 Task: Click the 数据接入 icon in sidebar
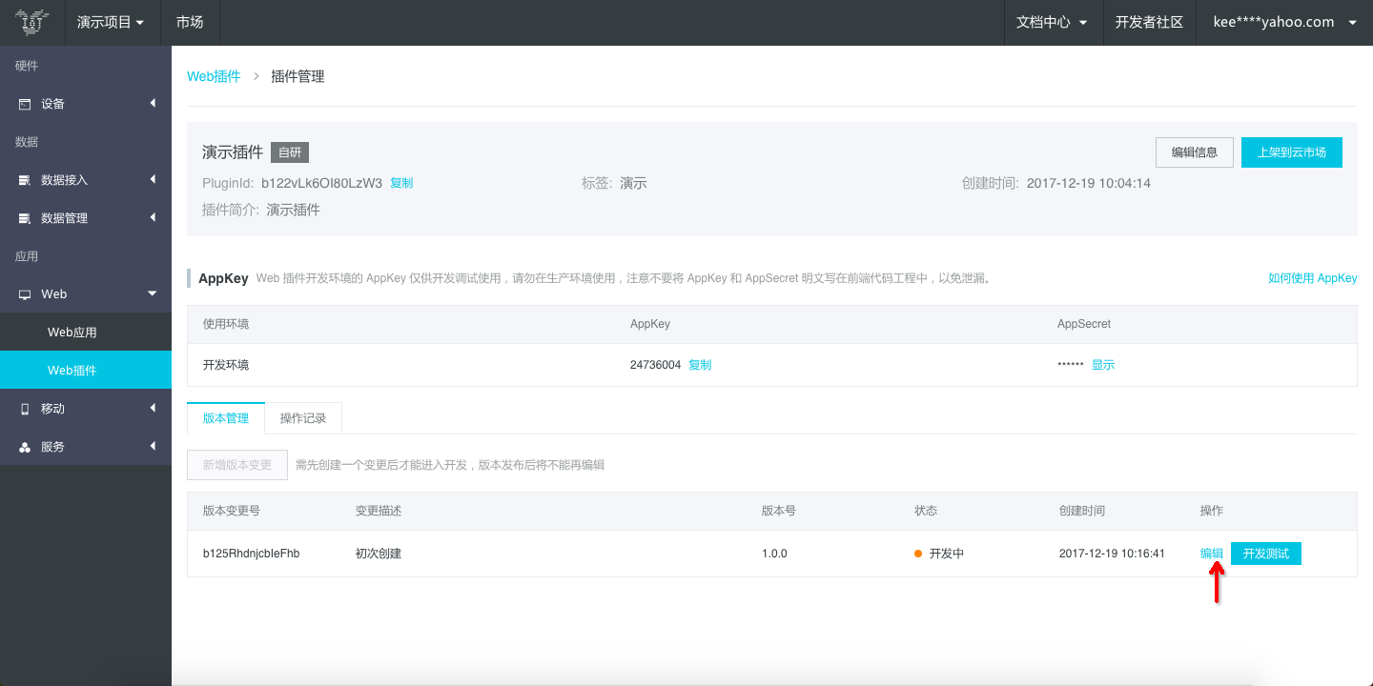[x=25, y=180]
